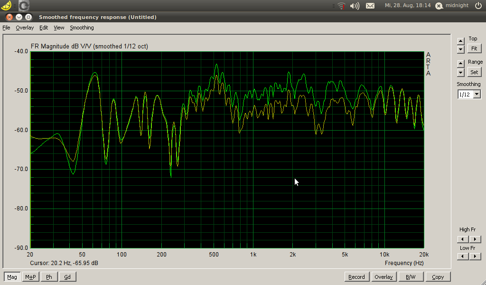The image size is (486, 285).
Task: Shift Low Fr right with arrow
Action: [475, 256]
